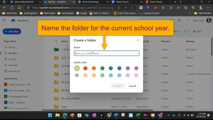The height and width of the screenshot is (120, 213).
Task: Switch to Clever | Log in tab
Action: (122, 2)
